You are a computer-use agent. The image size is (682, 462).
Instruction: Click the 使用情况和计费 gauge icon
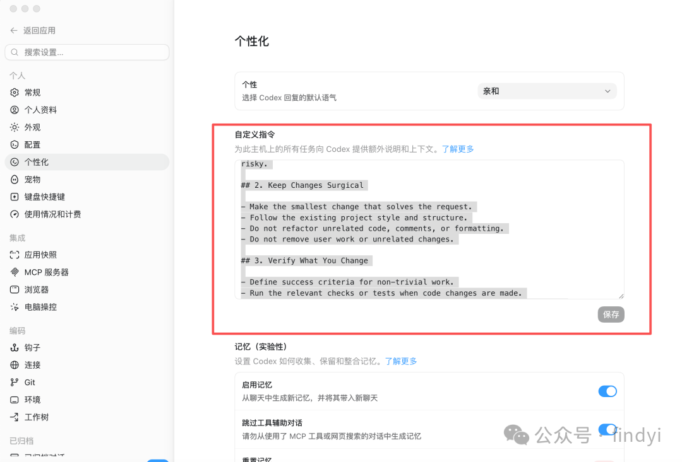15,214
